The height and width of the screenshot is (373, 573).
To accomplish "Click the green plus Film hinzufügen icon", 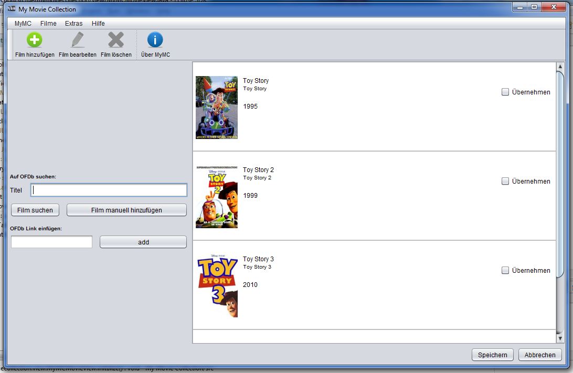I will click(34, 40).
